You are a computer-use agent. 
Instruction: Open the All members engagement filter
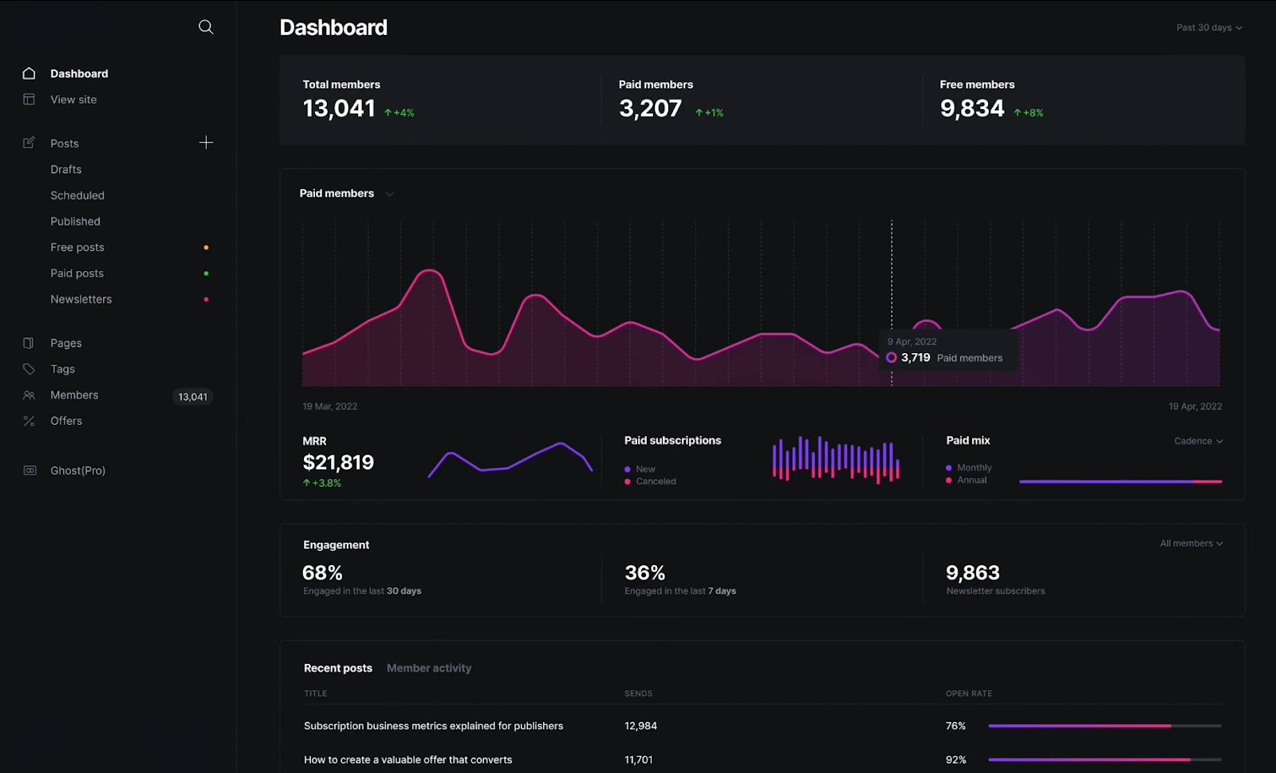(1191, 543)
